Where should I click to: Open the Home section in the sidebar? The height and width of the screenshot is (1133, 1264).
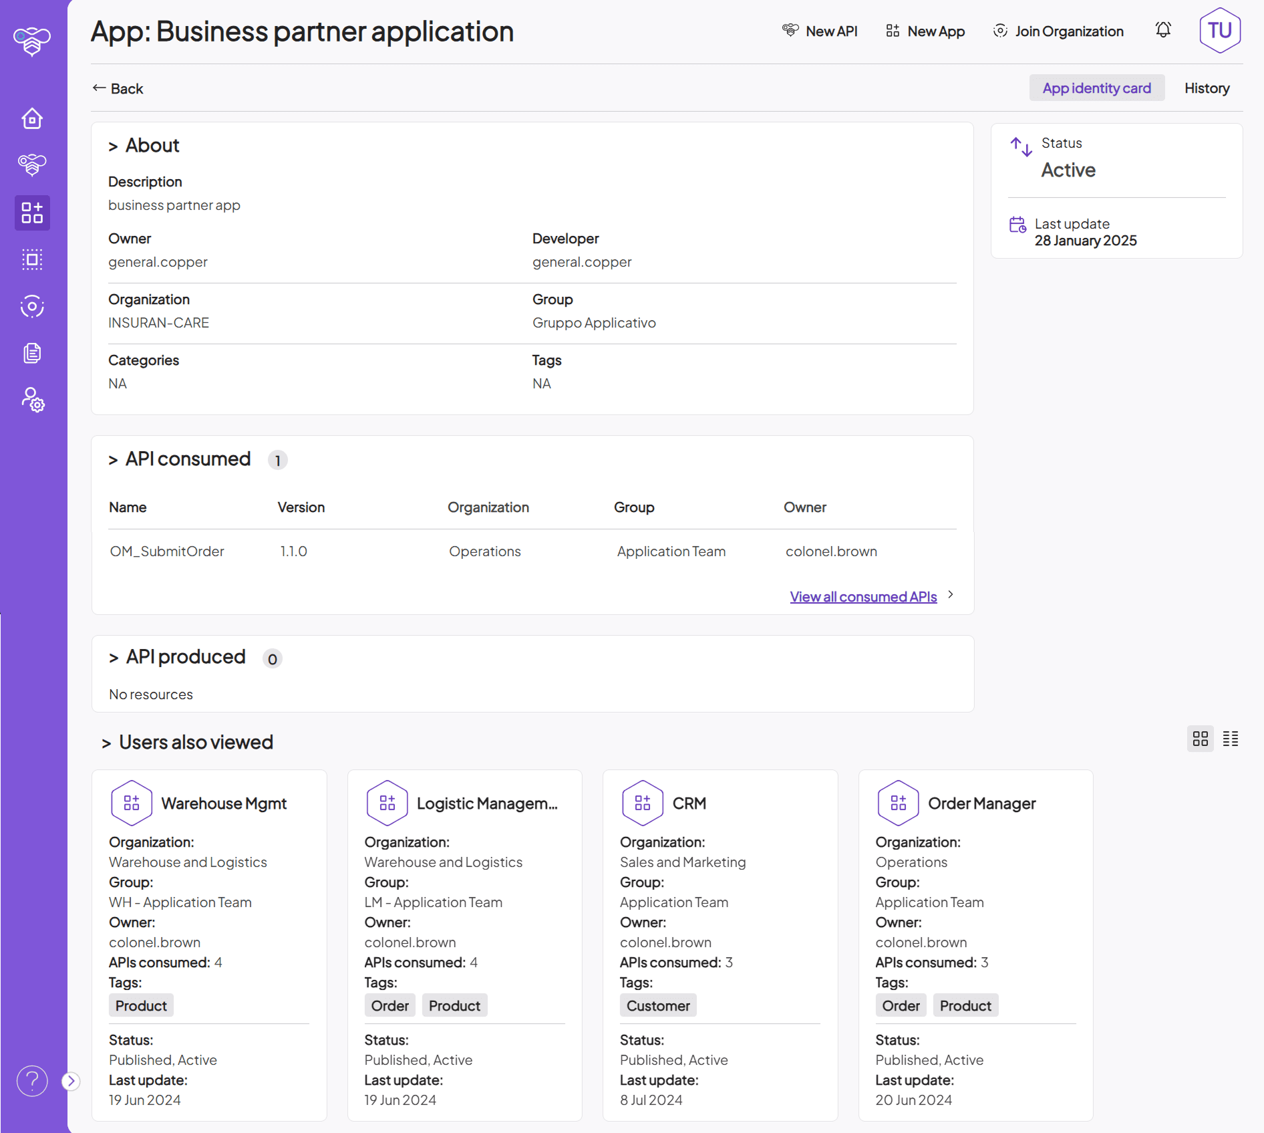(x=31, y=118)
